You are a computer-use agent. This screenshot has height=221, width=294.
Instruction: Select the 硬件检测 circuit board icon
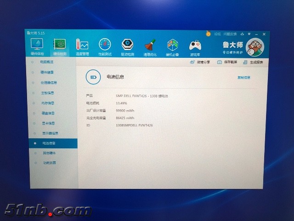60,45
